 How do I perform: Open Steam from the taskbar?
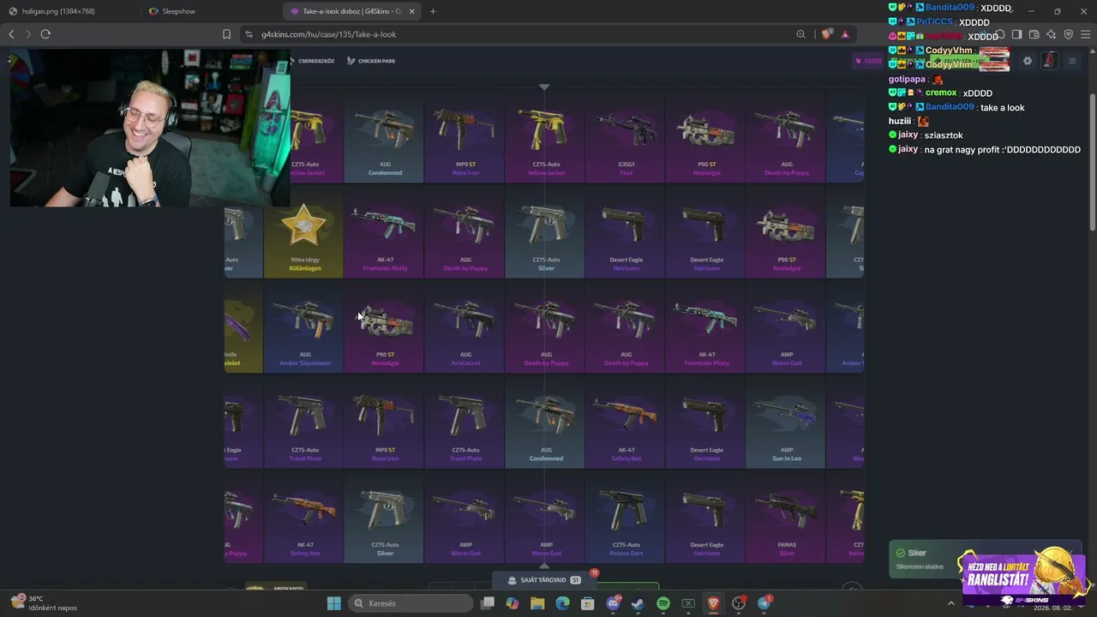point(638,603)
